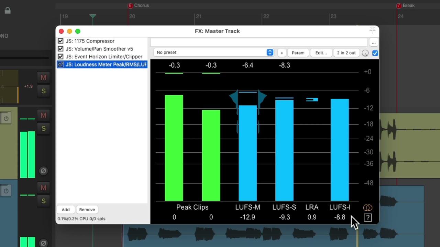Click the -6.4 readout above LUFS-M bar
The image size is (440, 247).
[x=247, y=65]
